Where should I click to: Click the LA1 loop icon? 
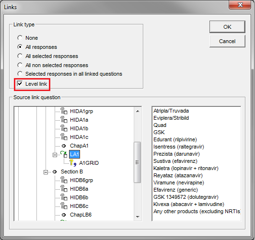(x=64, y=154)
